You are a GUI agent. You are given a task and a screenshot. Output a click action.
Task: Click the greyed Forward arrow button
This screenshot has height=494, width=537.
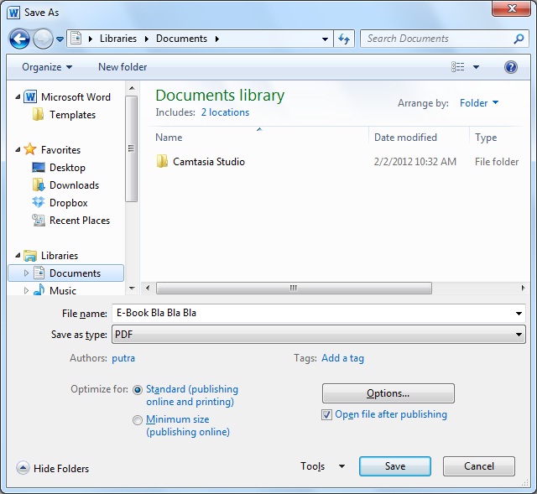click(x=43, y=39)
